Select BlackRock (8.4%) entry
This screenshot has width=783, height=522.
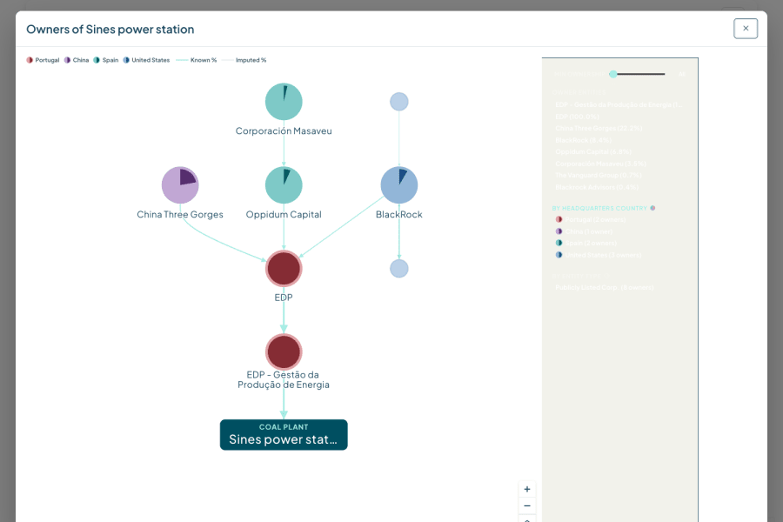pyautogui.click(x=583, y=140)
